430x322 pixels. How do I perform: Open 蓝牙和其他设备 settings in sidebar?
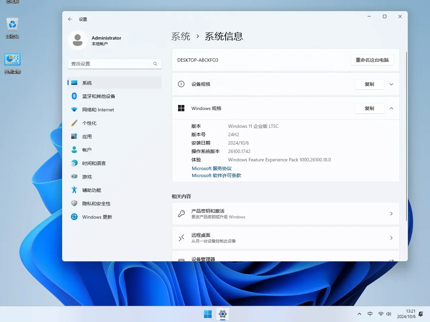coord(98,96)
